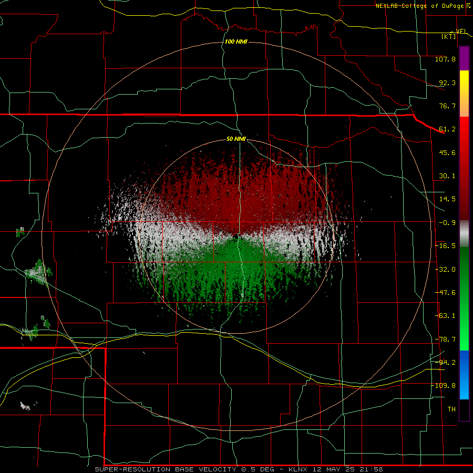Select the -47.6 value on velocity scale

(x=445, y=293)
